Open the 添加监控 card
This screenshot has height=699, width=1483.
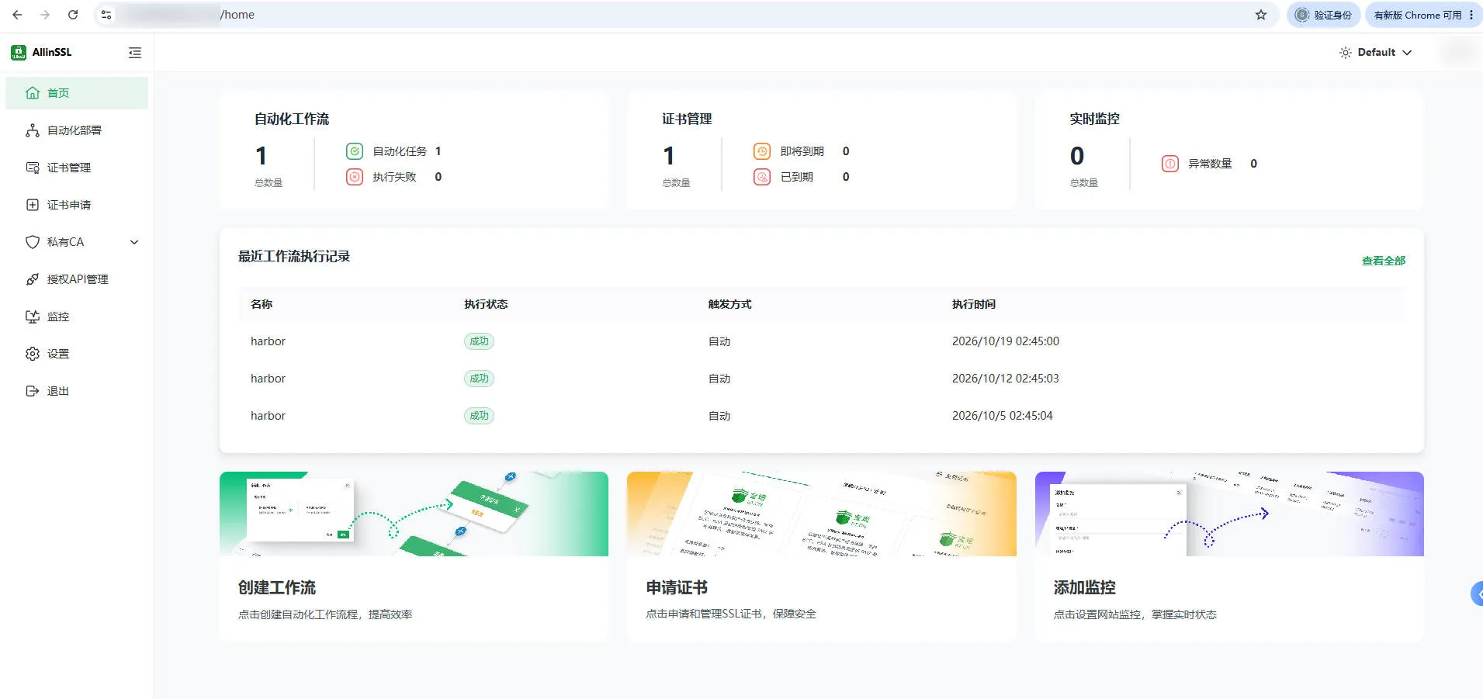point(1229,556)
